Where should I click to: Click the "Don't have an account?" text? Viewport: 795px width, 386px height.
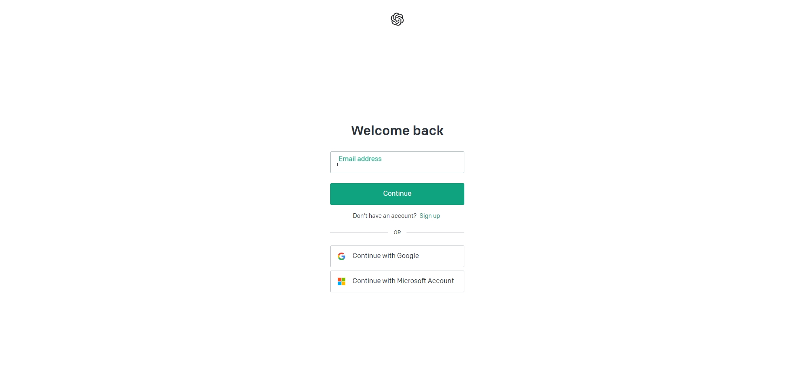coord(384,216)
